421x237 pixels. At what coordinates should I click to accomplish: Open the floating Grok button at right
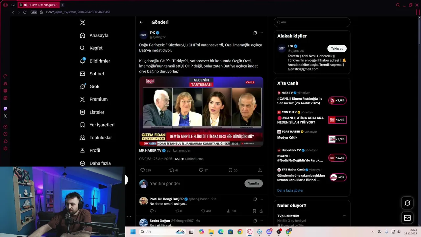[x=407, y=203]
